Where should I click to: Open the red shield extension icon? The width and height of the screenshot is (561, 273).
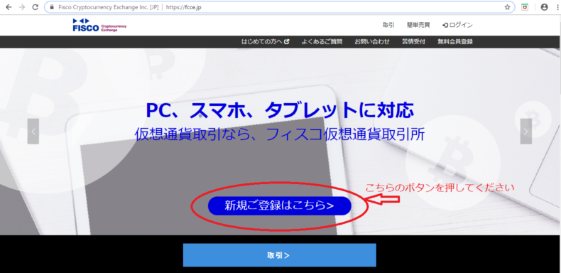(525, 7)
